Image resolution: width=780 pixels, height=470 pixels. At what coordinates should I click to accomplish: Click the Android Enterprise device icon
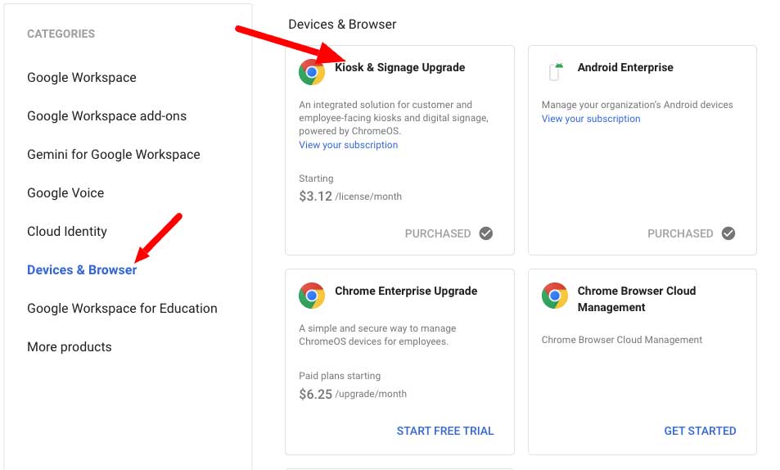(554, 72)
